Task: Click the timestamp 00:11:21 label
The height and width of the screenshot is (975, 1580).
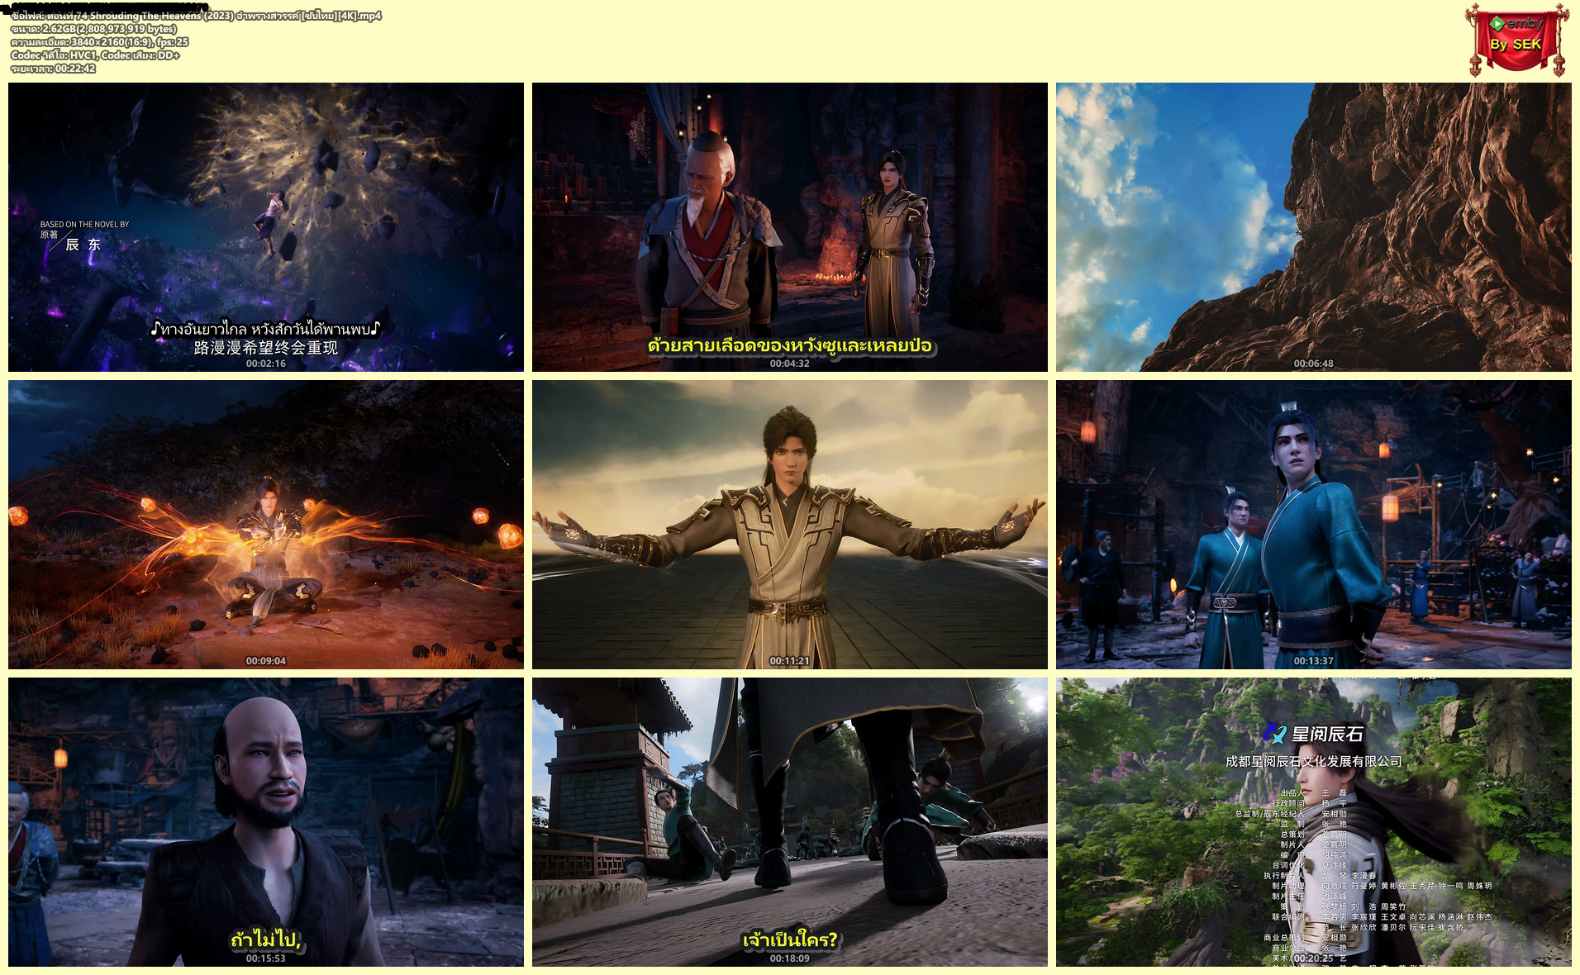Action: (x=790, y=661)
